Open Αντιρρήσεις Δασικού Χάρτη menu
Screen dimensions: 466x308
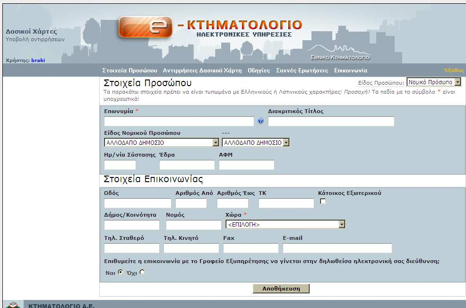[x=202, y=70]
